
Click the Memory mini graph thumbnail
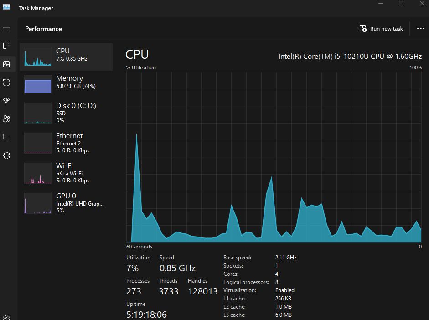click(x=38, y=84)
